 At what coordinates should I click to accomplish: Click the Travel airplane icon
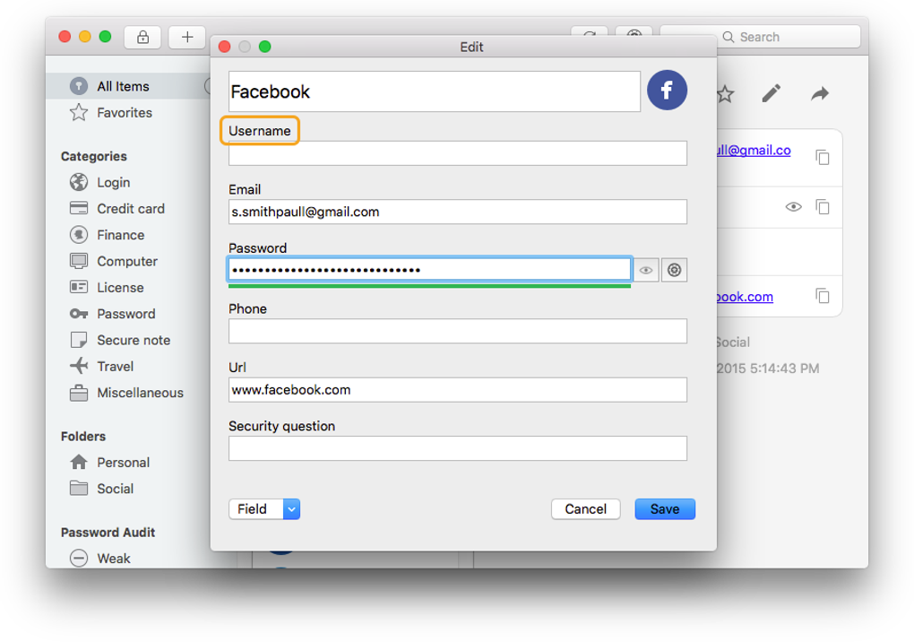79,366
